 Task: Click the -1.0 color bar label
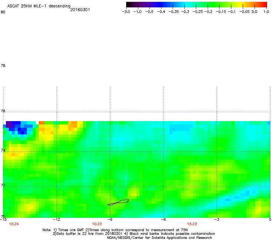pos(137,12)
